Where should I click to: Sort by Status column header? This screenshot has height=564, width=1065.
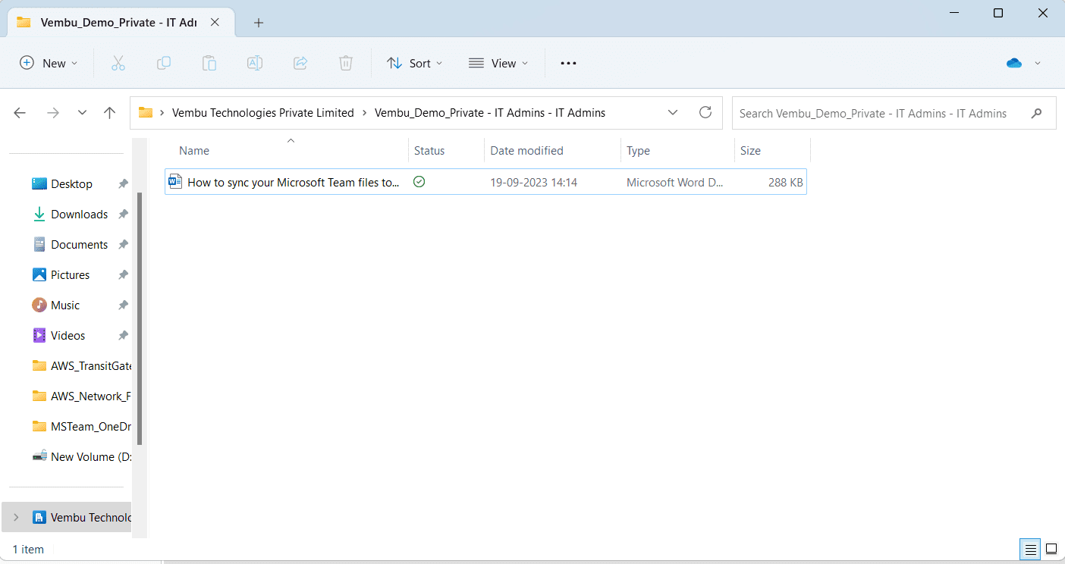pyautogui.click(x=429, y=151)
